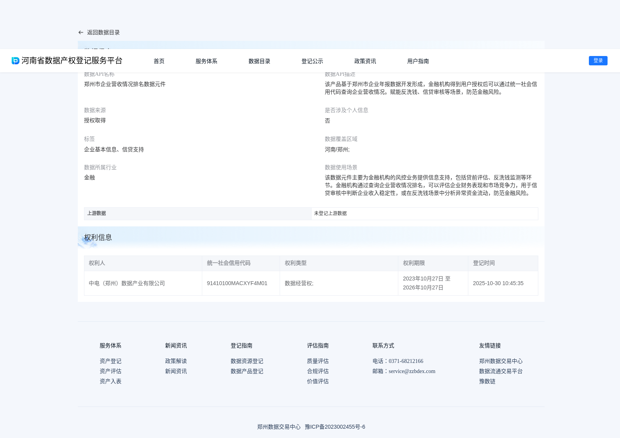Click the footer text 郑州数据交易中心 beside ICP
This screenshot has height=438, width=620.
279,427
